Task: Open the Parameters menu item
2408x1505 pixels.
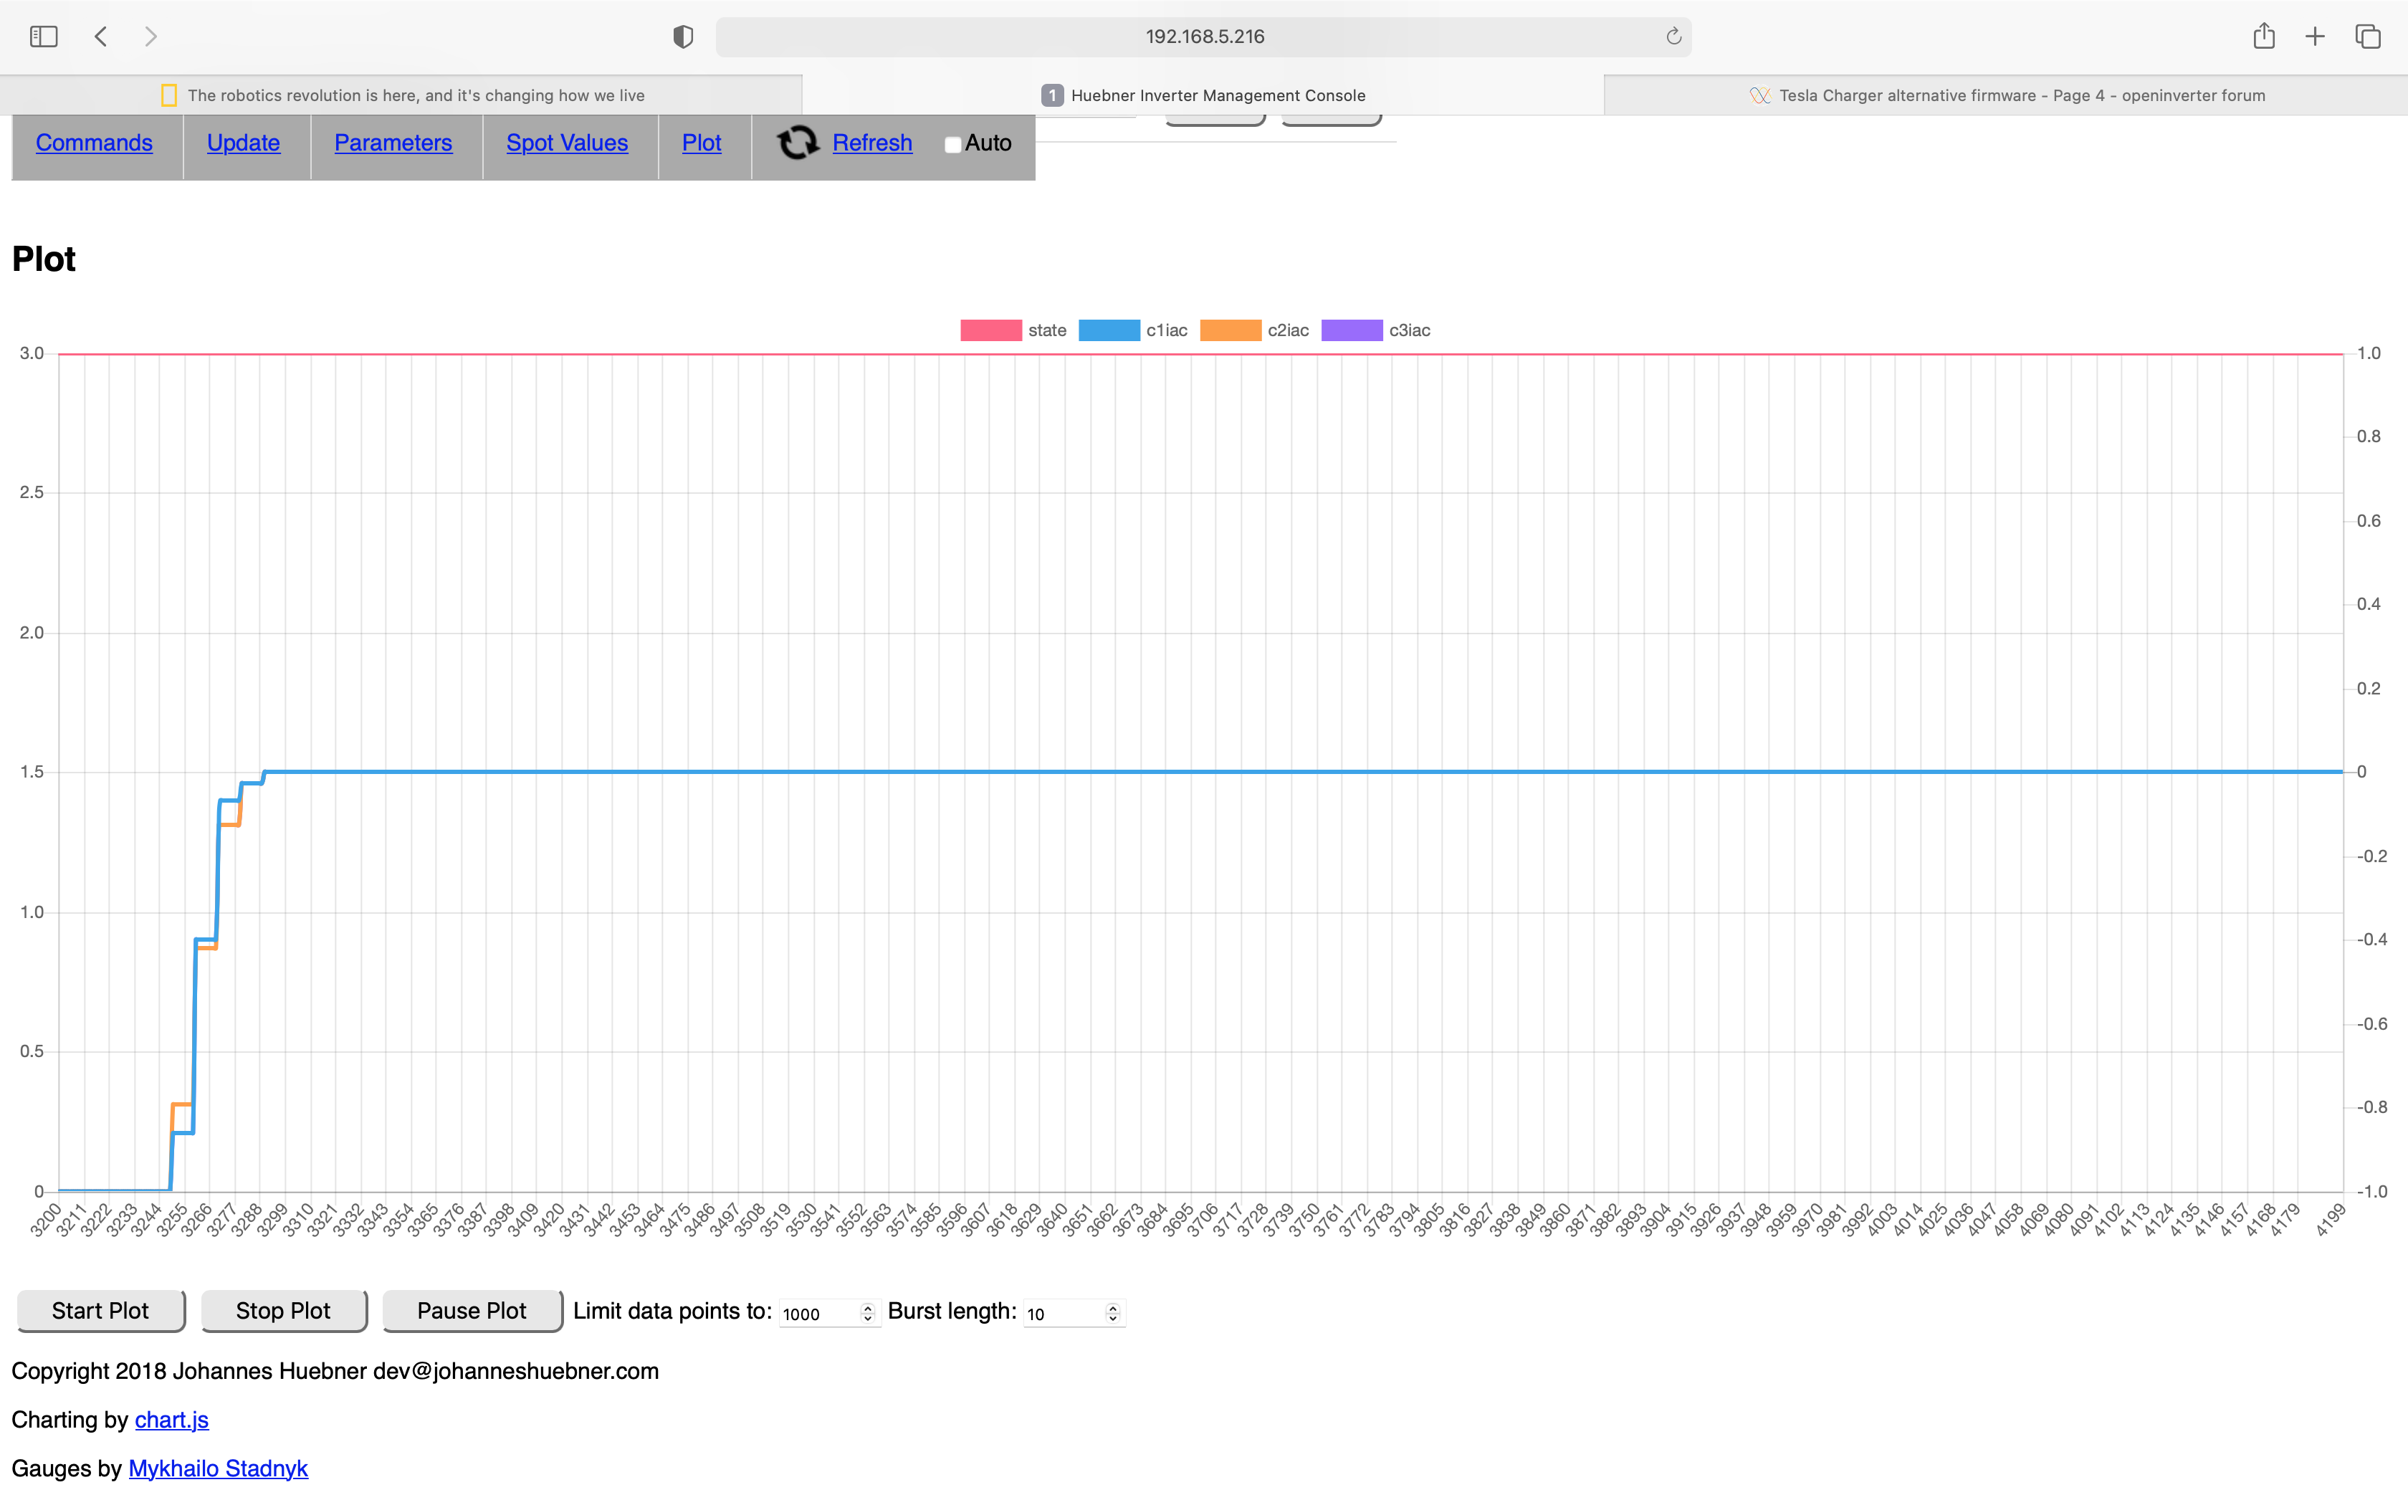Action: click(x=393, y=143)
